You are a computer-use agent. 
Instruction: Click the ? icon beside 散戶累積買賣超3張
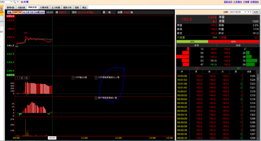(x=96, y=98)
